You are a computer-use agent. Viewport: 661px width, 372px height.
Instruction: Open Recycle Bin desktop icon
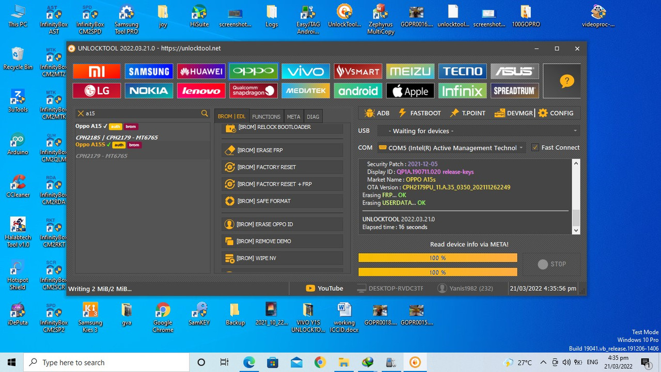(x=18, y=58)
